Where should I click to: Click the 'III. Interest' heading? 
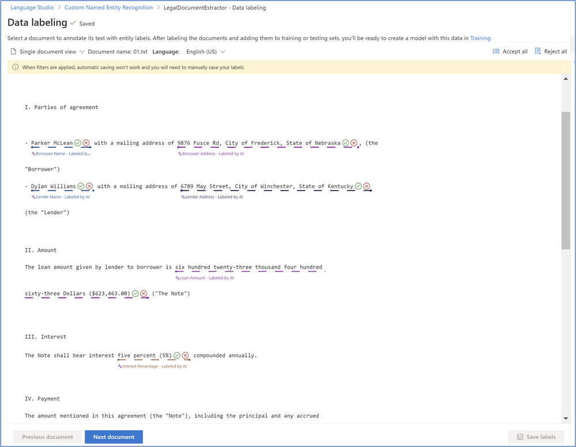point(46,337)
